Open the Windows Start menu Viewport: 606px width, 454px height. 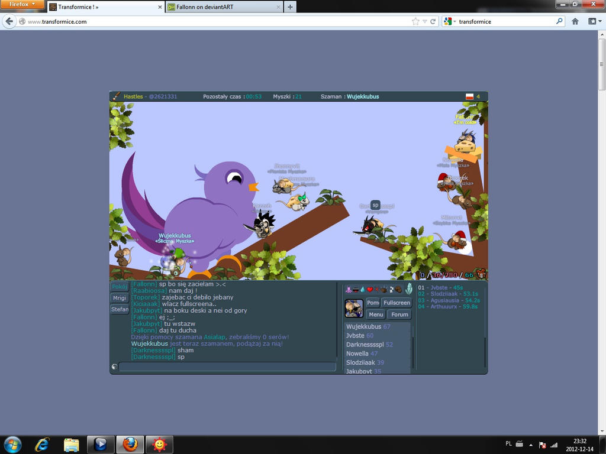coord(13,445)
